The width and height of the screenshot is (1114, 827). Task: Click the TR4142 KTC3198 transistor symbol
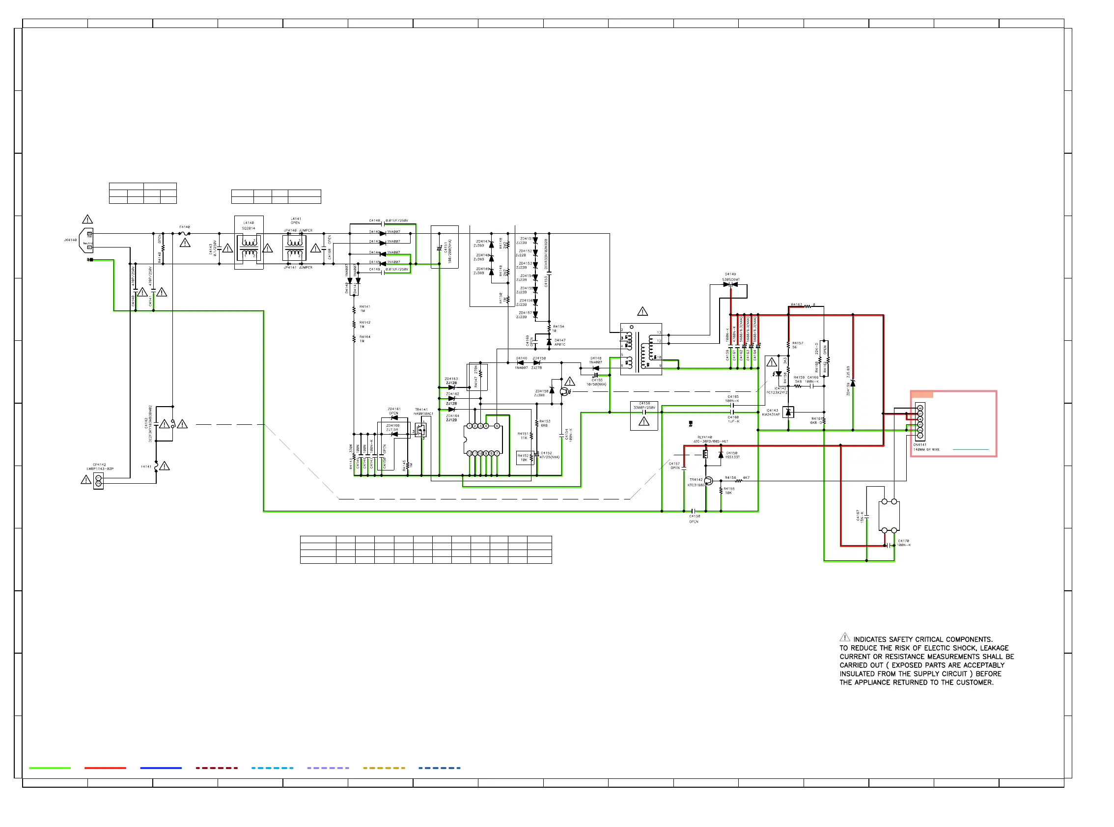(708, 481)
